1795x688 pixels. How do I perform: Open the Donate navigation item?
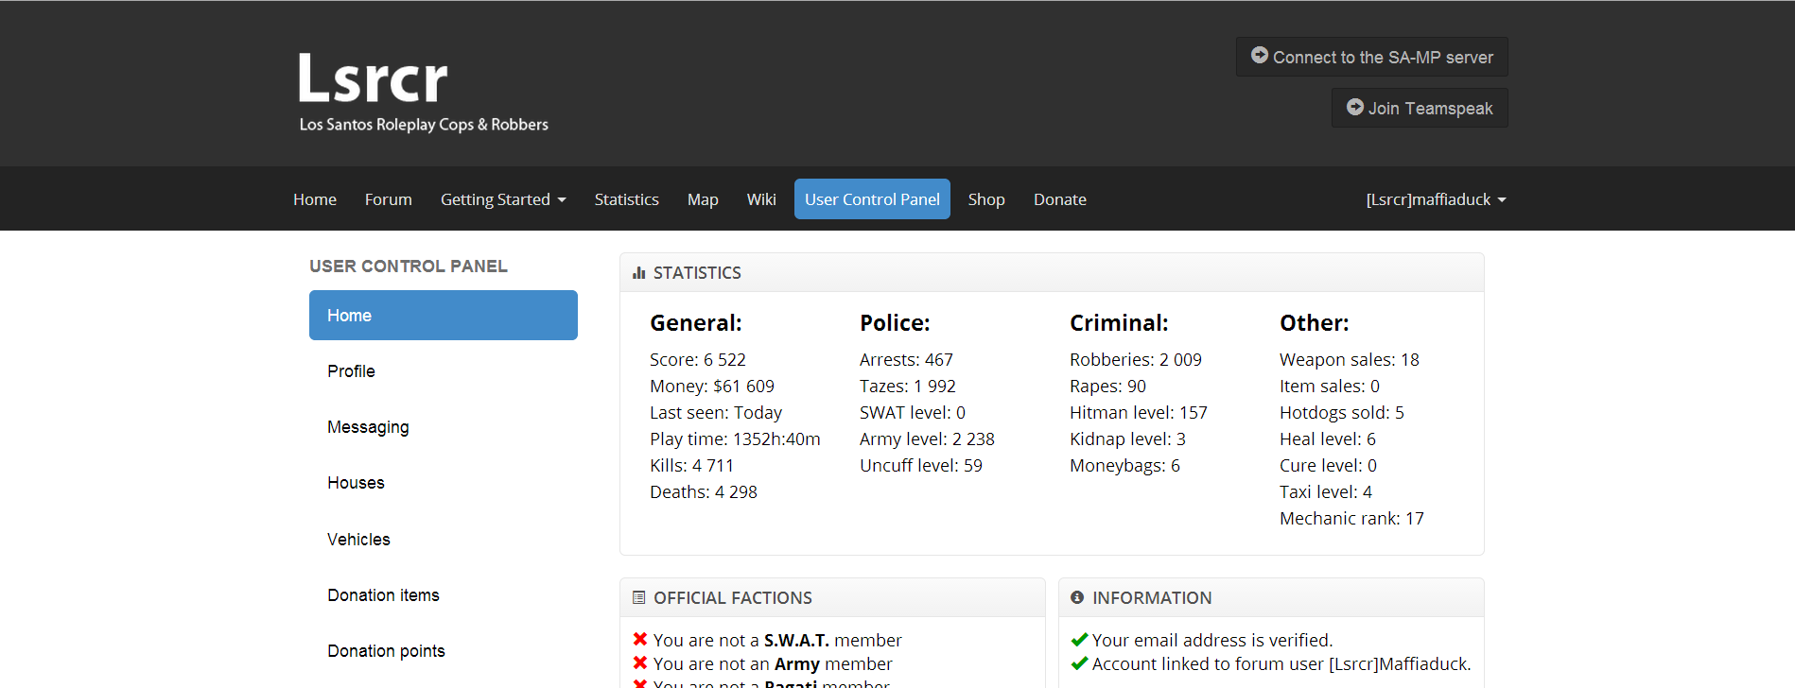[x=1060, y=199]
